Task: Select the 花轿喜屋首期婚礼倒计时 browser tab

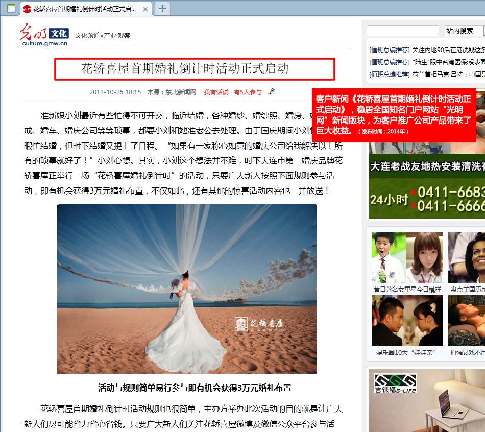Action: (x=84, y=9)
